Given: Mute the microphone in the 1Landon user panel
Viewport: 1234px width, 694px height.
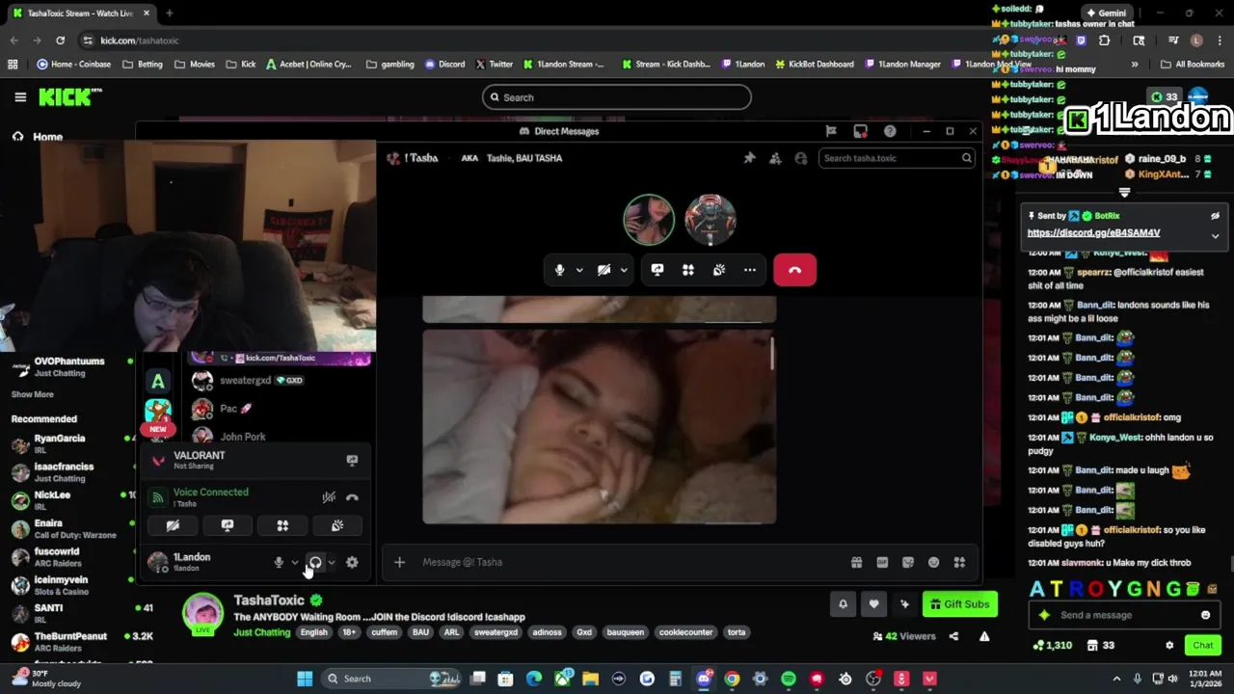Looking at the screenshot, I should coord(279,562).
